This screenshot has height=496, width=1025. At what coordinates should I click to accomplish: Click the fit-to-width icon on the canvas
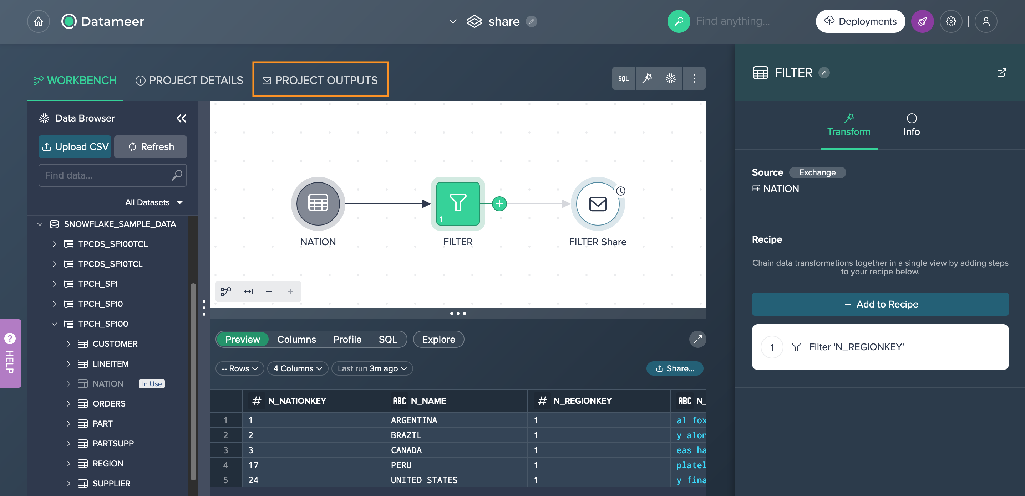pyautogui.click(x=247, y=291)
